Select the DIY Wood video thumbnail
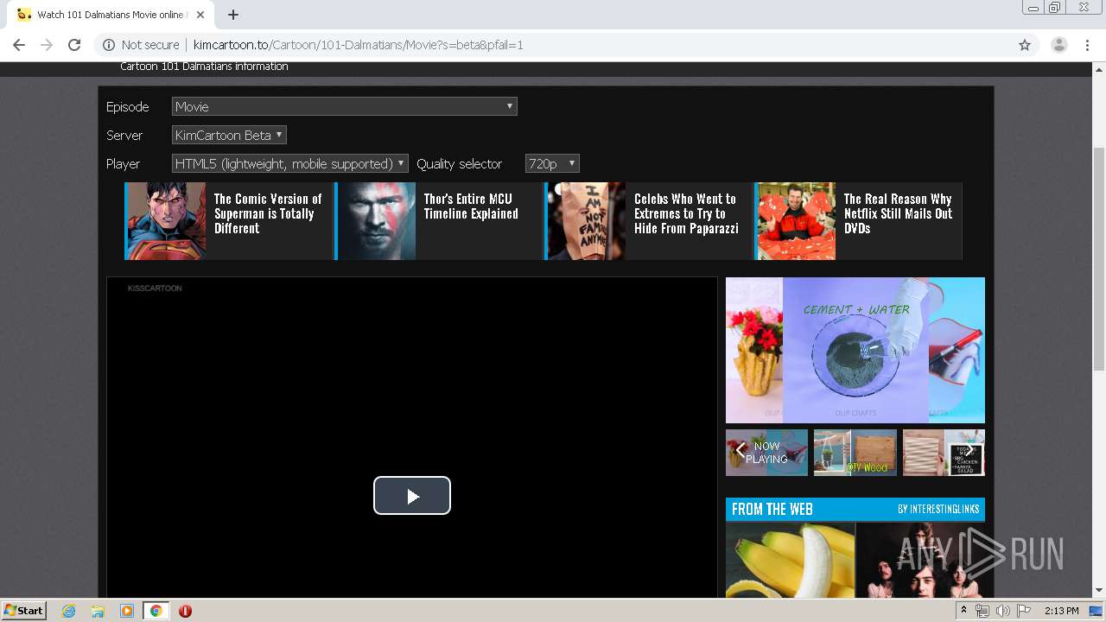The image size is (1106, 622). coord(855,453)
